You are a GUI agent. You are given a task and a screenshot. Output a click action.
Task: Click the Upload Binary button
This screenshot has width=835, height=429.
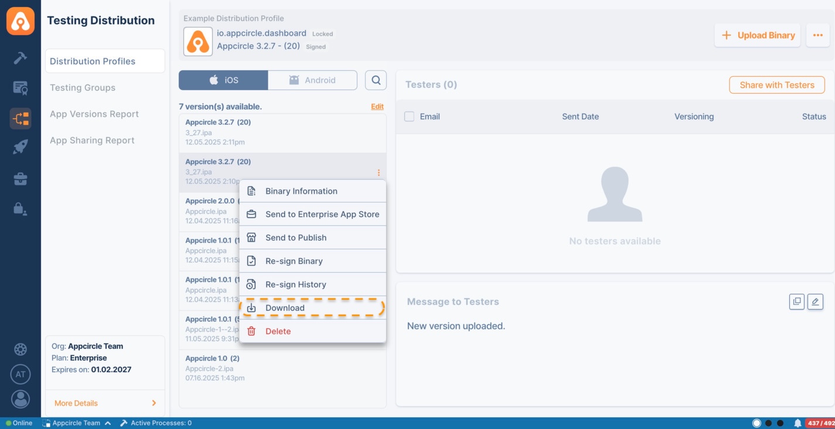[757, 35]
